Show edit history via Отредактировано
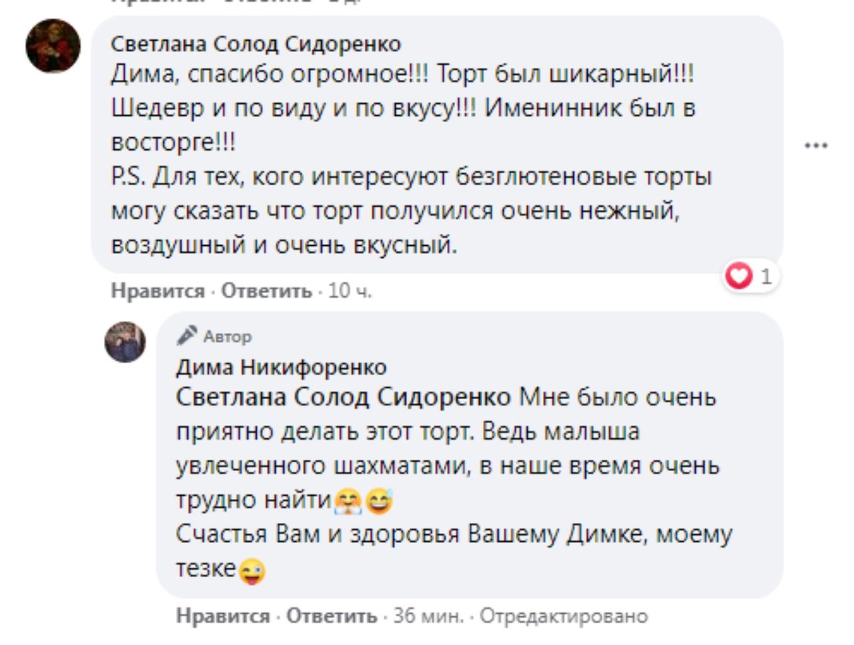The height and width of the screenshot is (645, 854). coord(564,616)
